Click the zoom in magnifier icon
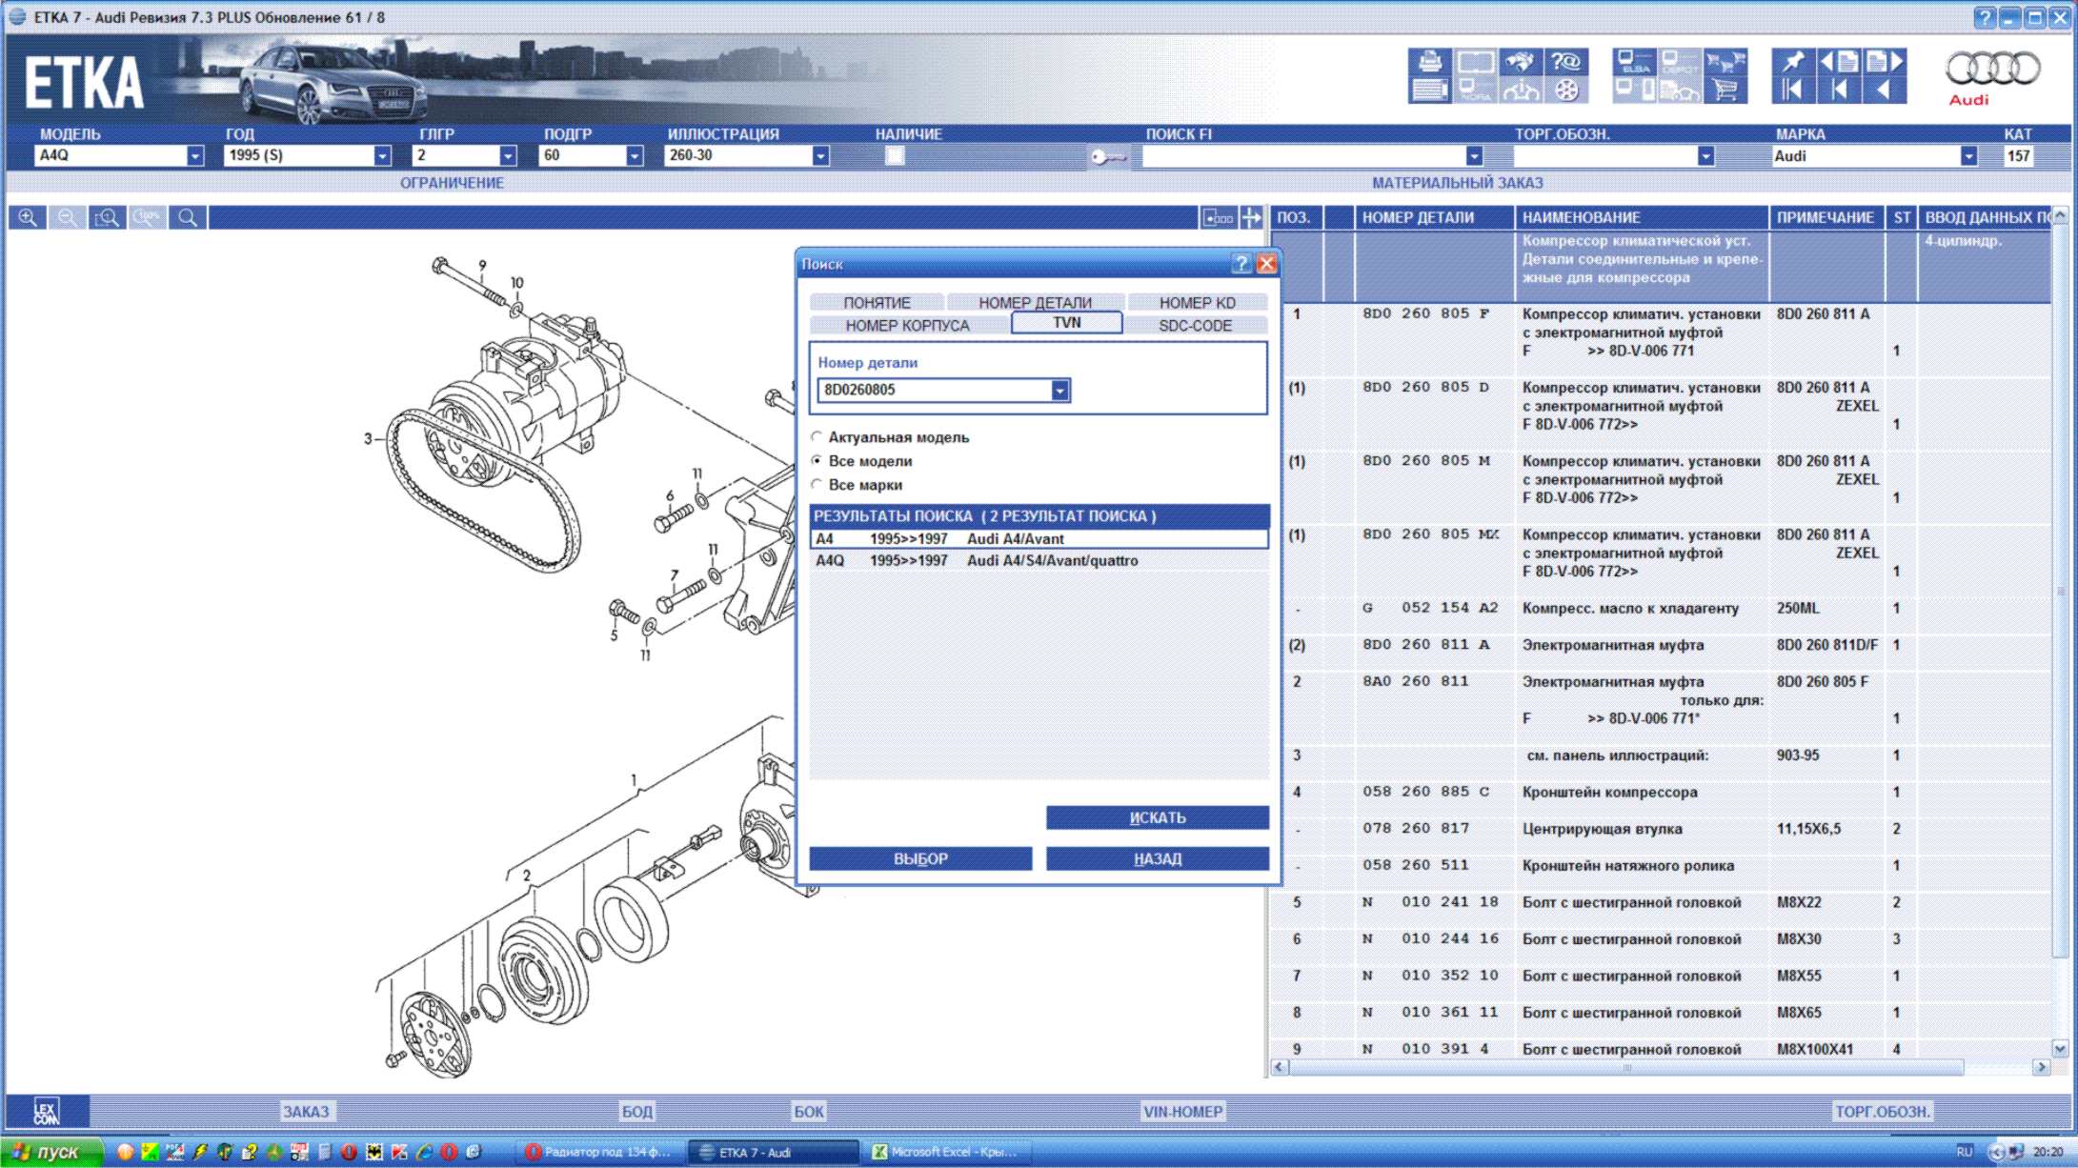 click(x=28, y=218)
